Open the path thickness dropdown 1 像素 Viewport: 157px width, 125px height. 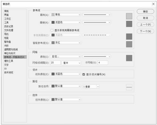click(91, 87)
